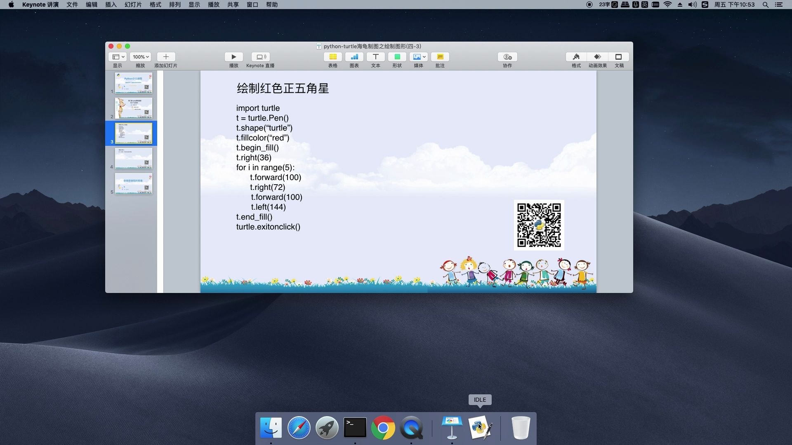Open Spotlight search in menu bar
Viewport: 792px width, 445px height.
(x=765, y=5)
